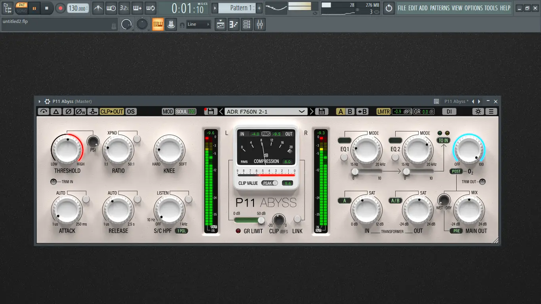Screen dimensions: 541x304
Task: Toggle the CLP▶OUT option in P11 Abyss
Action: [x=112, y=111]
